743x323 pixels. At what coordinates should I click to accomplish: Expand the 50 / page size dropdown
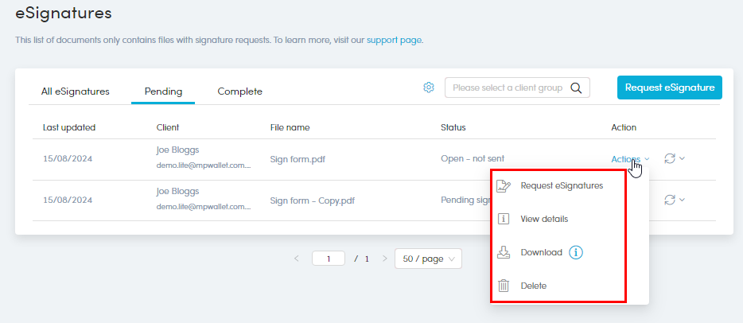coord(428,259)
